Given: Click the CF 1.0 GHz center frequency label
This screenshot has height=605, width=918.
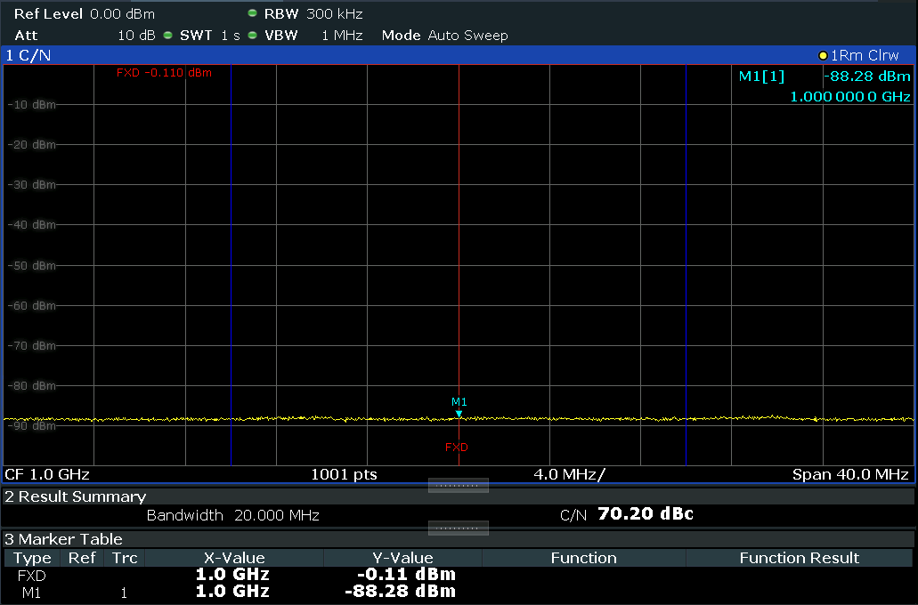Looking at the screenshot, I should 48,474.
